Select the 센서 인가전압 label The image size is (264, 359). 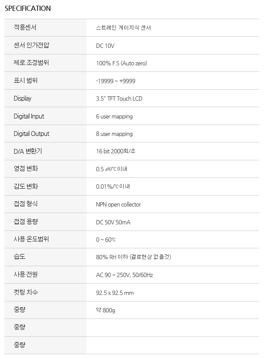tap(31, 45)
